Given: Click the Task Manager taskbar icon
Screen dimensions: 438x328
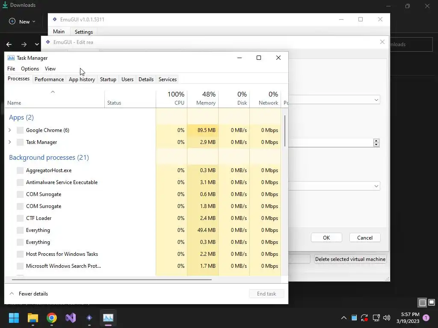Looking at the screenshot, I should pyautogui.click(x=108, y=318).
